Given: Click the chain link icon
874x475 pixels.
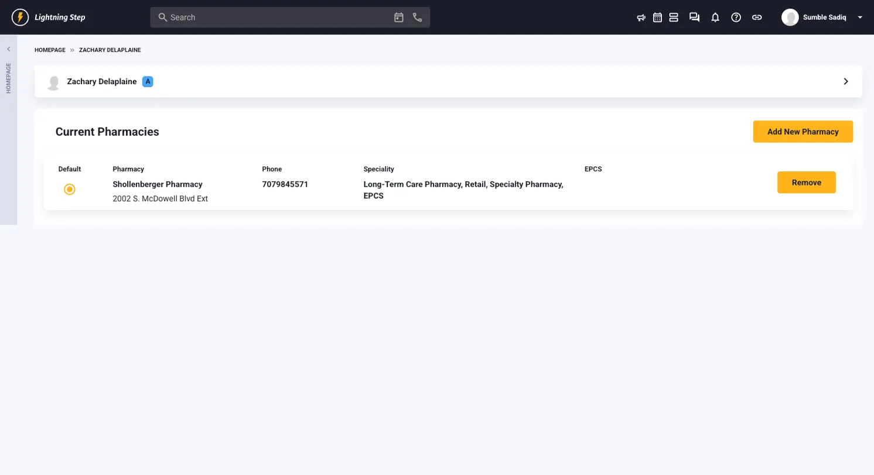Looking at the screenshot, I should coord(757,18).
